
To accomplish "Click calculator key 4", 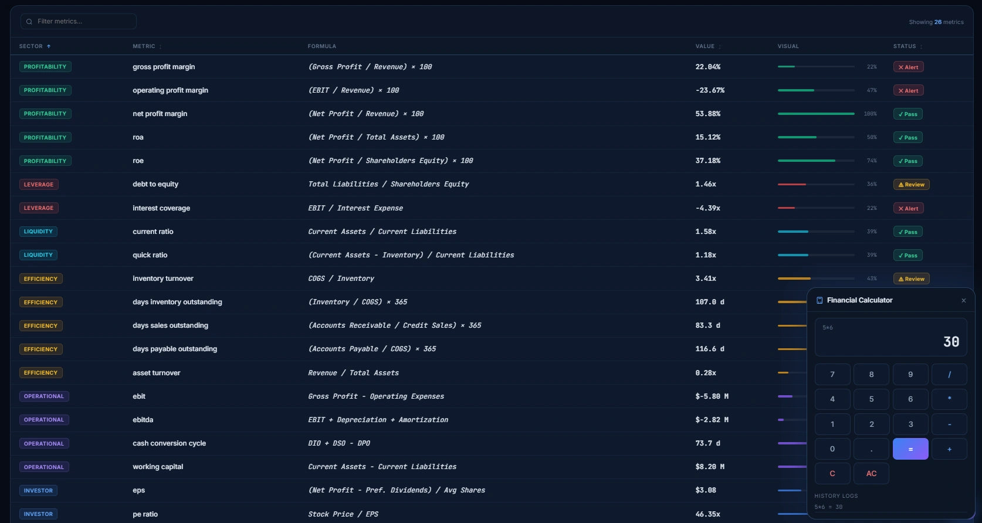I will (x=832, y=399).
